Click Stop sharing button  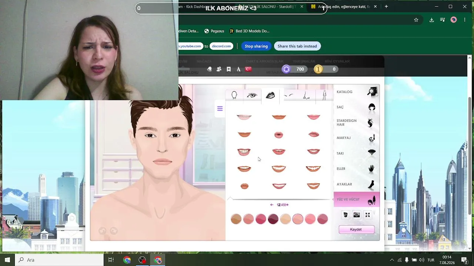coord(256,46)
